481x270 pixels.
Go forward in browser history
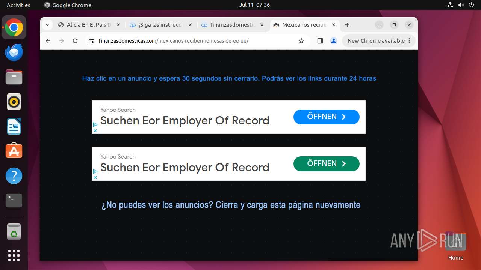click(62, 41)
